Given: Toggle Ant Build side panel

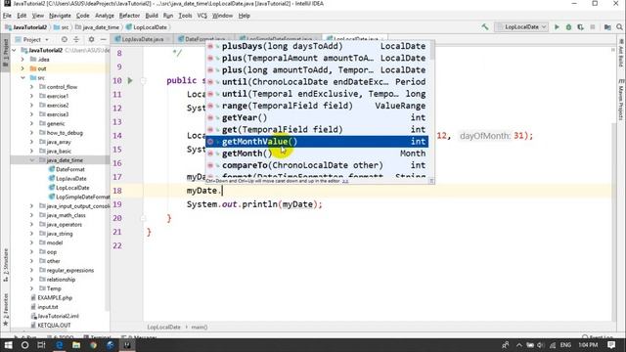Looking at the screenshot, I should 621,53.
